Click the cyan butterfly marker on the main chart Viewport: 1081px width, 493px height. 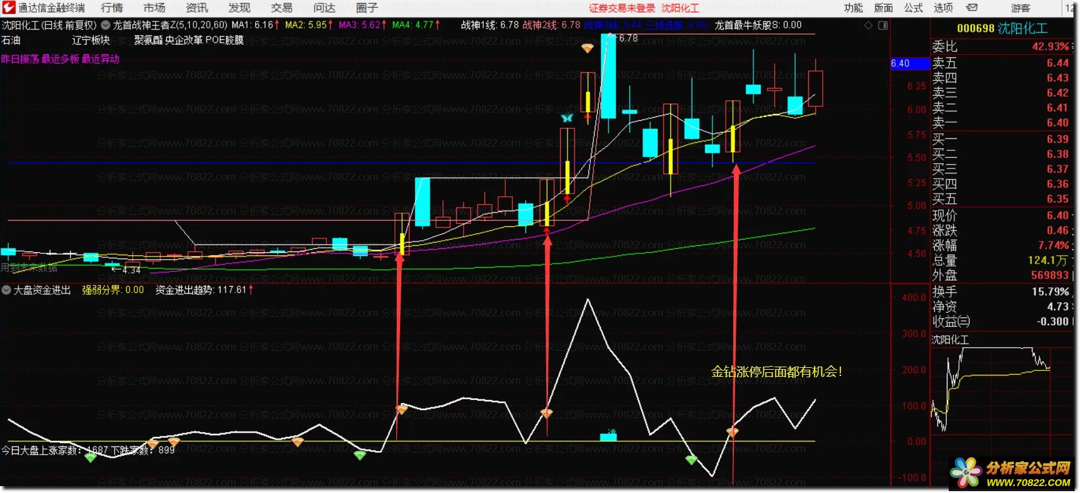pos(567,118)
